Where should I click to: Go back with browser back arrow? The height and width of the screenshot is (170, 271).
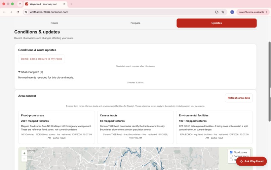point(4,12)
